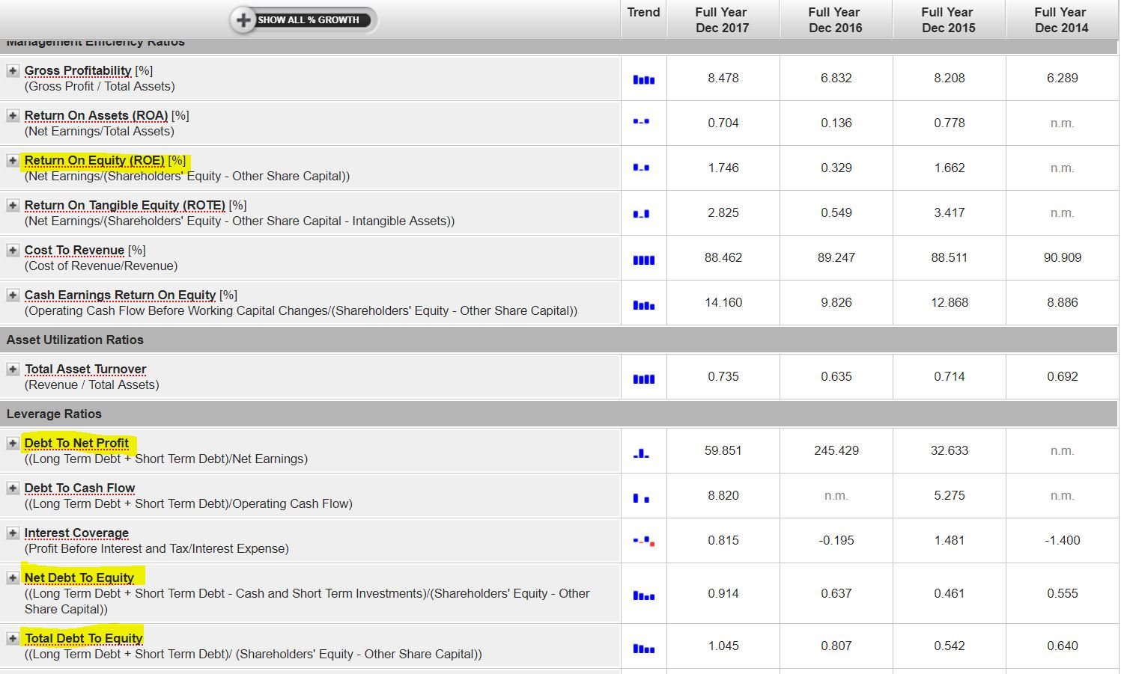
Task: Expand the Debt To Net Profit row
Action: pos(13,443)
